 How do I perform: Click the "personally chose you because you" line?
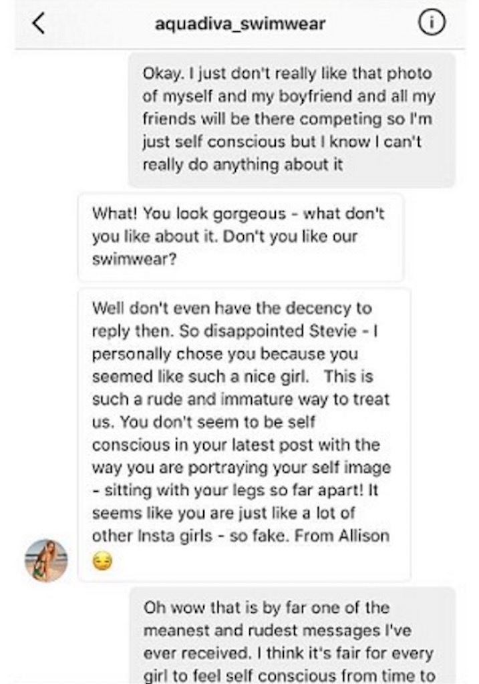pos(225,354)
